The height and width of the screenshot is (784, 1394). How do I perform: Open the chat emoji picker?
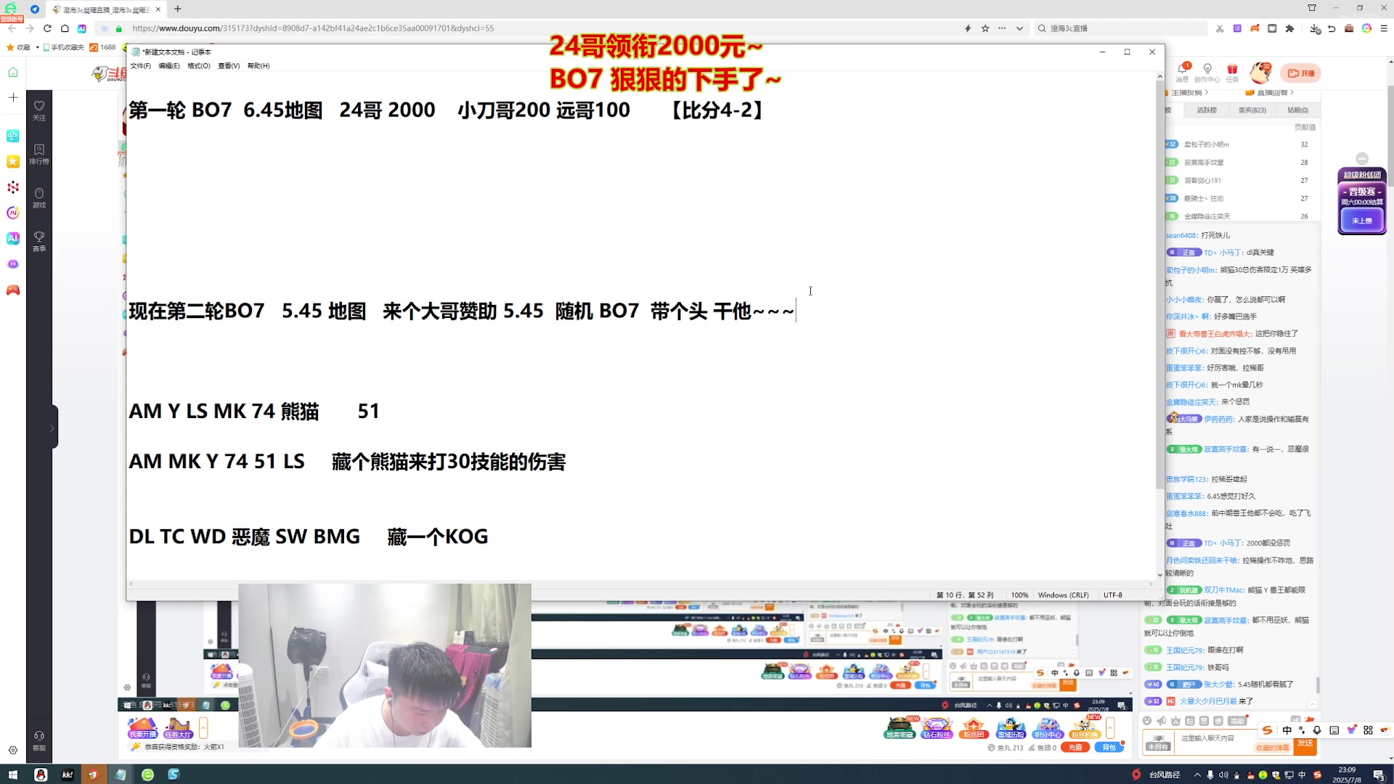[1147, 721]
